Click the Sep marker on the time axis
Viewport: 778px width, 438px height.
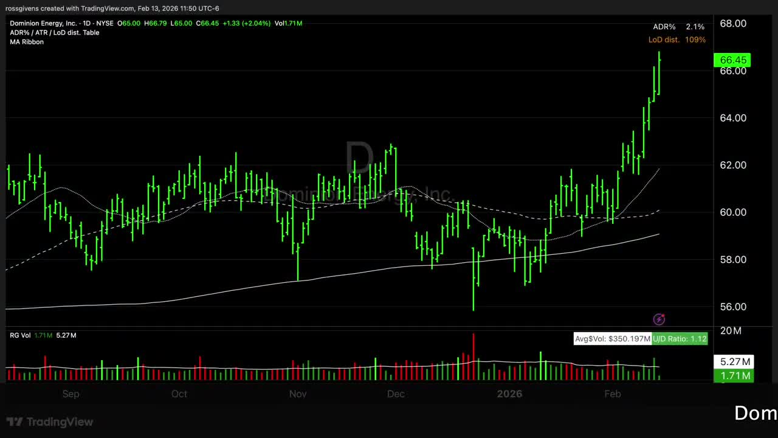click(71, 394)
